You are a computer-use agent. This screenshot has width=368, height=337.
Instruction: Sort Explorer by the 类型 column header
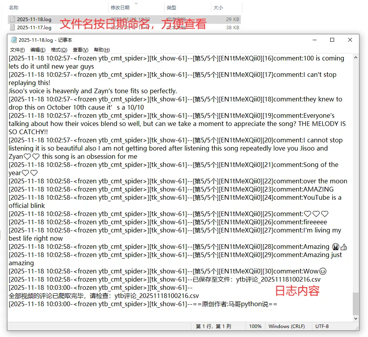coord(171,8)
